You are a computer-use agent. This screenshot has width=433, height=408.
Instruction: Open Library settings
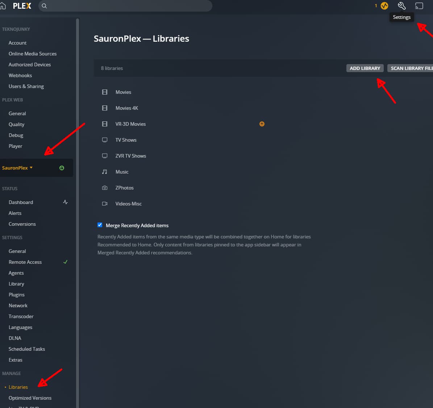tap(16, 284)
